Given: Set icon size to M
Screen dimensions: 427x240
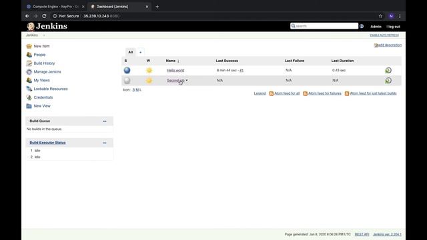Looking at the screenshot, I should [137, 90].
